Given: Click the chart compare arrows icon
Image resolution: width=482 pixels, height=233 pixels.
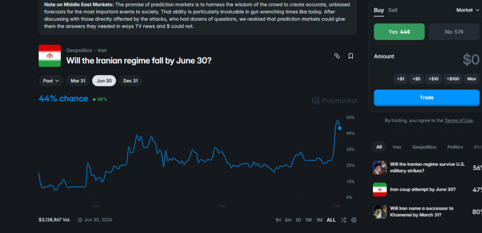Looking at the screenshot, I should point(343,219).
